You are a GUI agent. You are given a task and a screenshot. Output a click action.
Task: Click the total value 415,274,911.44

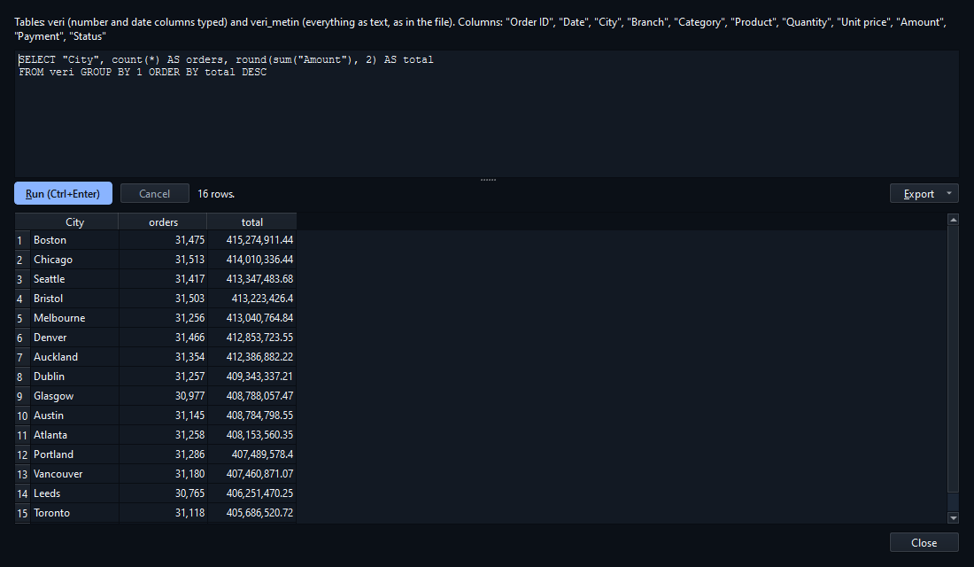tap(251, 240)
